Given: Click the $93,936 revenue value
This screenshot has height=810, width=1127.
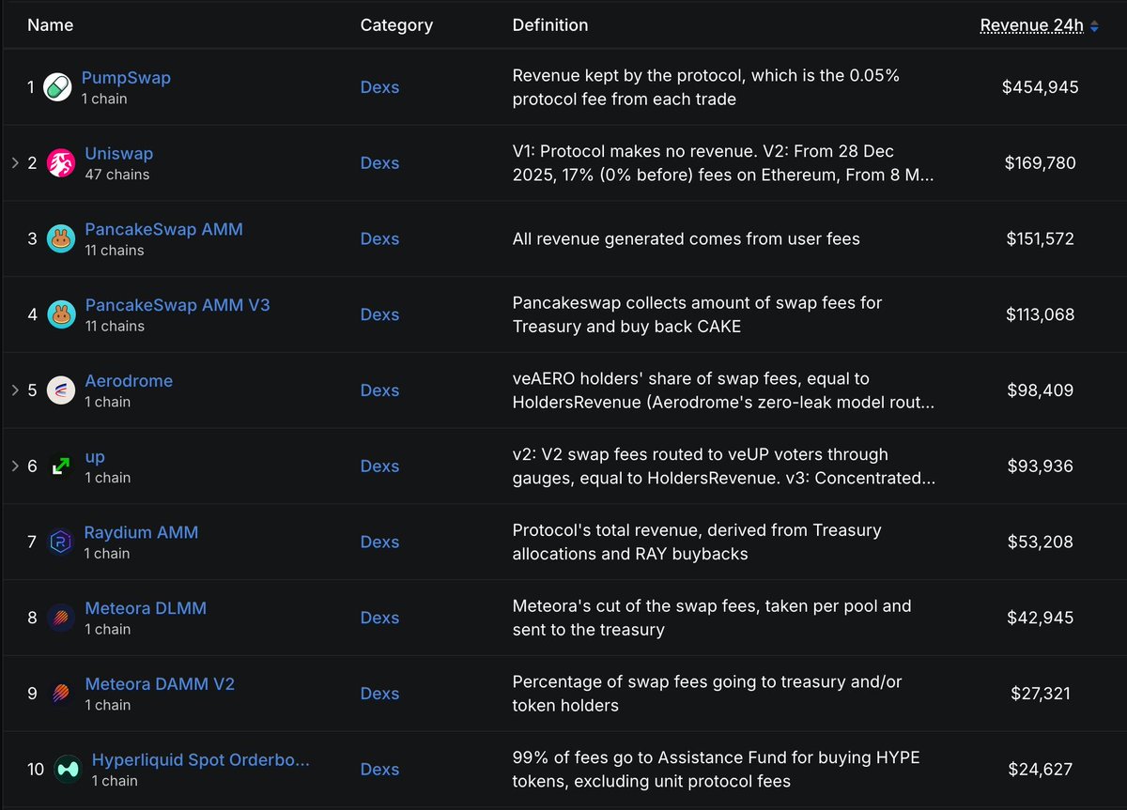Looking at the screenshot, I should click(1041, 466).
